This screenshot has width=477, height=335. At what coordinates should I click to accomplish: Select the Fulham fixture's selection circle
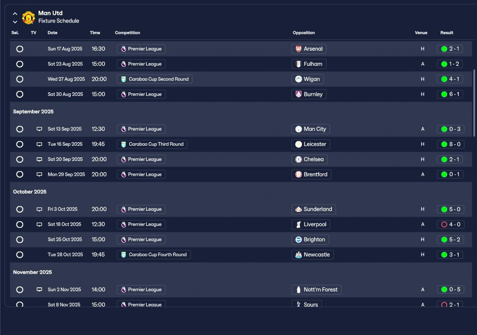point(20,64)
